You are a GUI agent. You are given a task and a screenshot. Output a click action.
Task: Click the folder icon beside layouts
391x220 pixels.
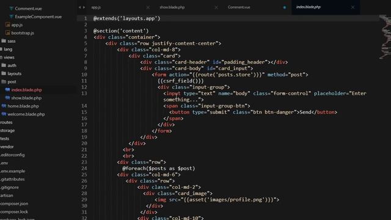[4, 73]
